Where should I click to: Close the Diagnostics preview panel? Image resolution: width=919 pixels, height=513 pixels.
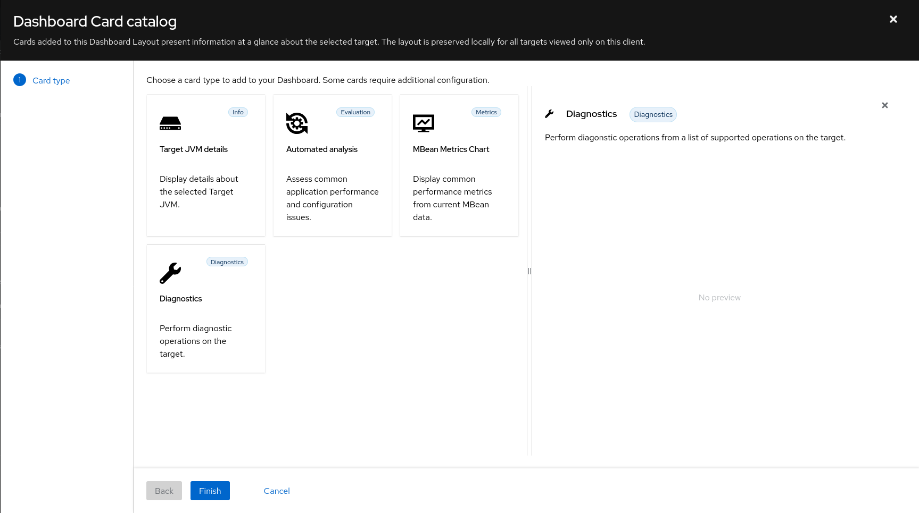(x=884, y=105)
